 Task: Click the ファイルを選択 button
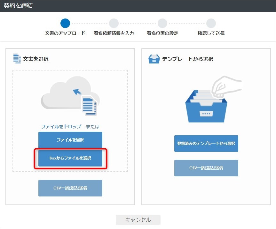(70, 140)
